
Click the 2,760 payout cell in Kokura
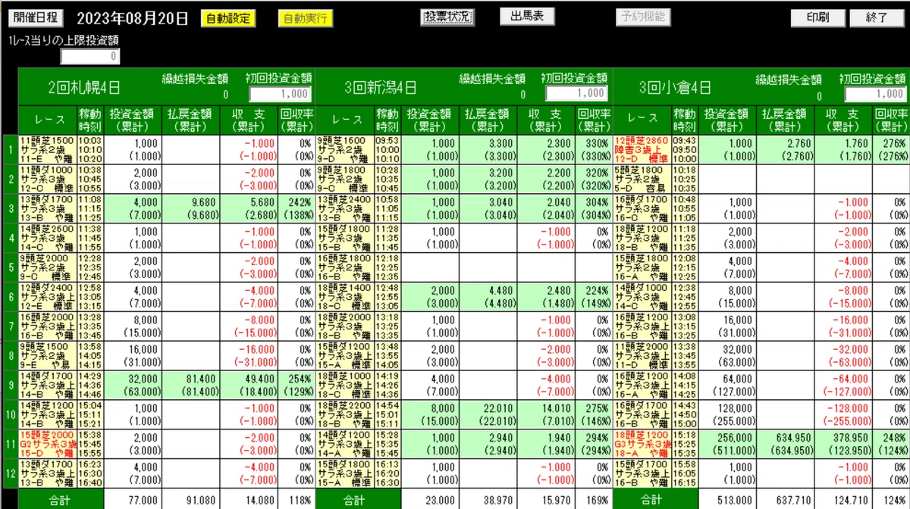point(786,149)
